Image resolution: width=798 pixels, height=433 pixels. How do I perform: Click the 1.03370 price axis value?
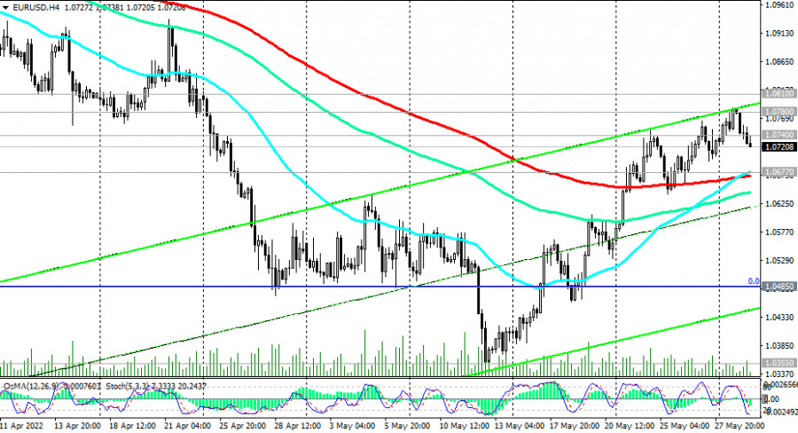779,374
